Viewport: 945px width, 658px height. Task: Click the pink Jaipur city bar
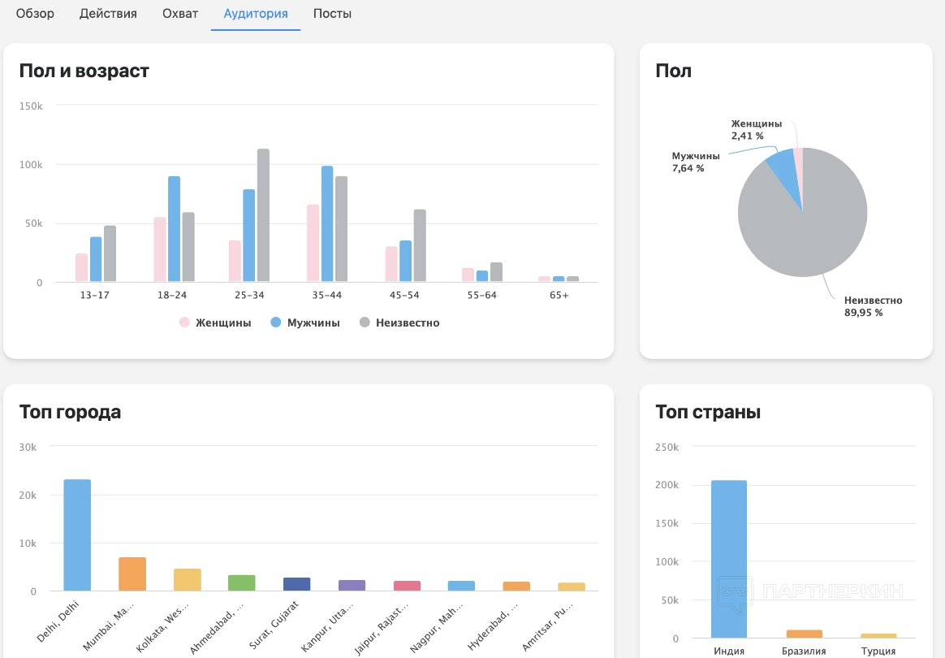tap(407, 586)
